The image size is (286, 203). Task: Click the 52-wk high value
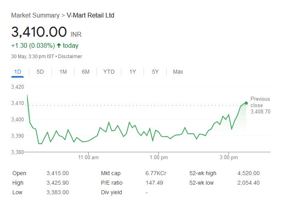(248, 173)
